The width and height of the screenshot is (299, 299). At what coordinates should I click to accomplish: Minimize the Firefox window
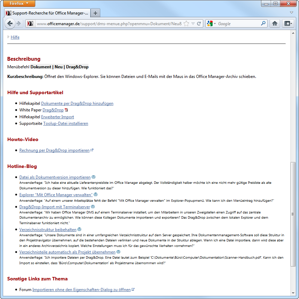coord(266,3)
